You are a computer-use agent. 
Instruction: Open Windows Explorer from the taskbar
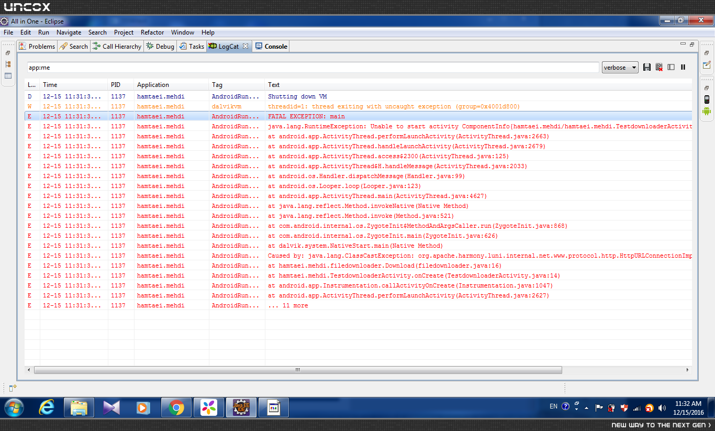79,407
